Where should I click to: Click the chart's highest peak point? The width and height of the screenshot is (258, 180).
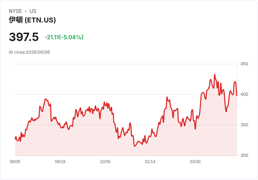(x=215, y=74)
